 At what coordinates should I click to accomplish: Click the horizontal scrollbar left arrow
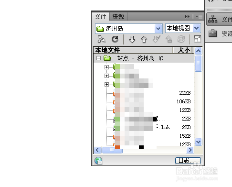pyautogui.click(x=97, y=150)
